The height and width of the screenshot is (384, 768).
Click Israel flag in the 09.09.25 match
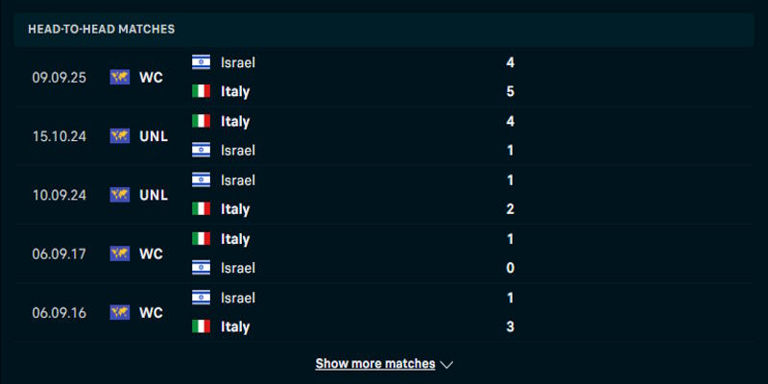point(201,62)
